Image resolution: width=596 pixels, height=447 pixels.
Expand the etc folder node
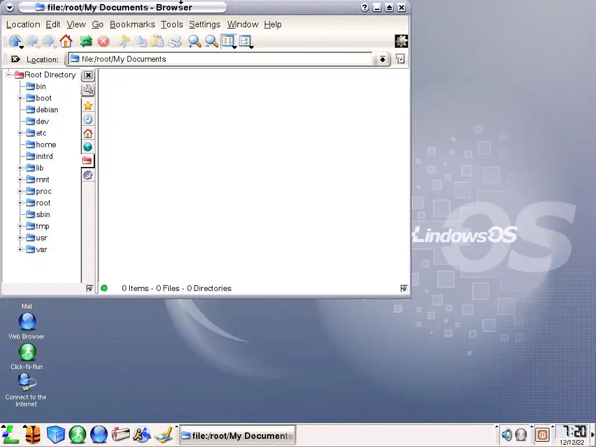point(20,133)
